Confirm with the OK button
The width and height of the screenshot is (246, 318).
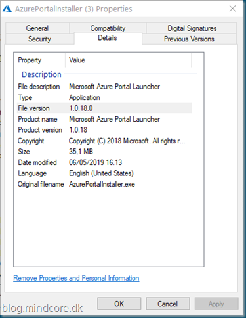tap(119, 304)
